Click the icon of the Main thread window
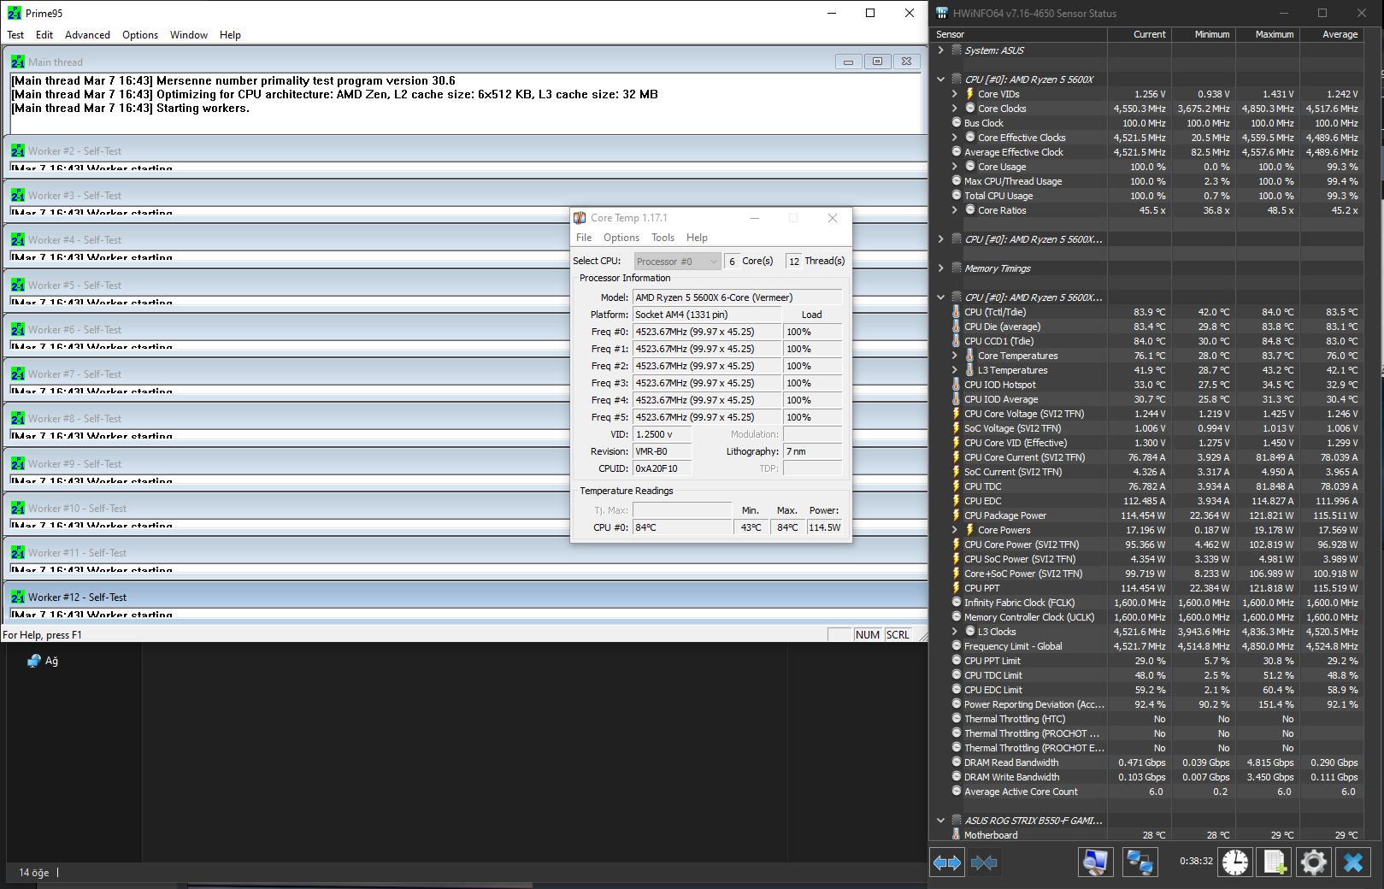This screenshot has height=889, width=1384. [x=19, y=62]
